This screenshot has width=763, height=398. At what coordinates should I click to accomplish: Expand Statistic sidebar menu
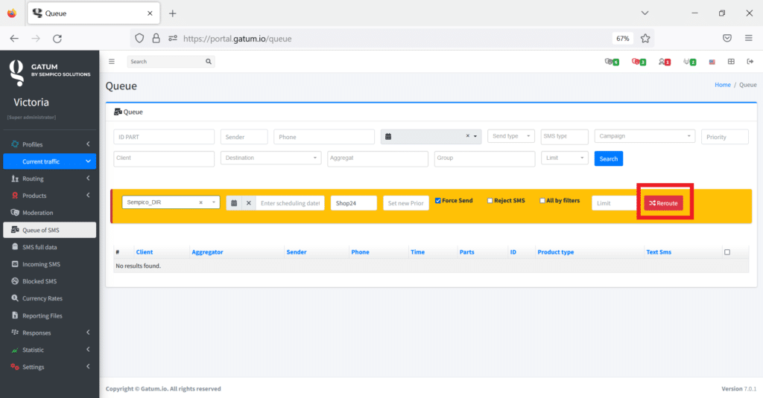(50, 350)
